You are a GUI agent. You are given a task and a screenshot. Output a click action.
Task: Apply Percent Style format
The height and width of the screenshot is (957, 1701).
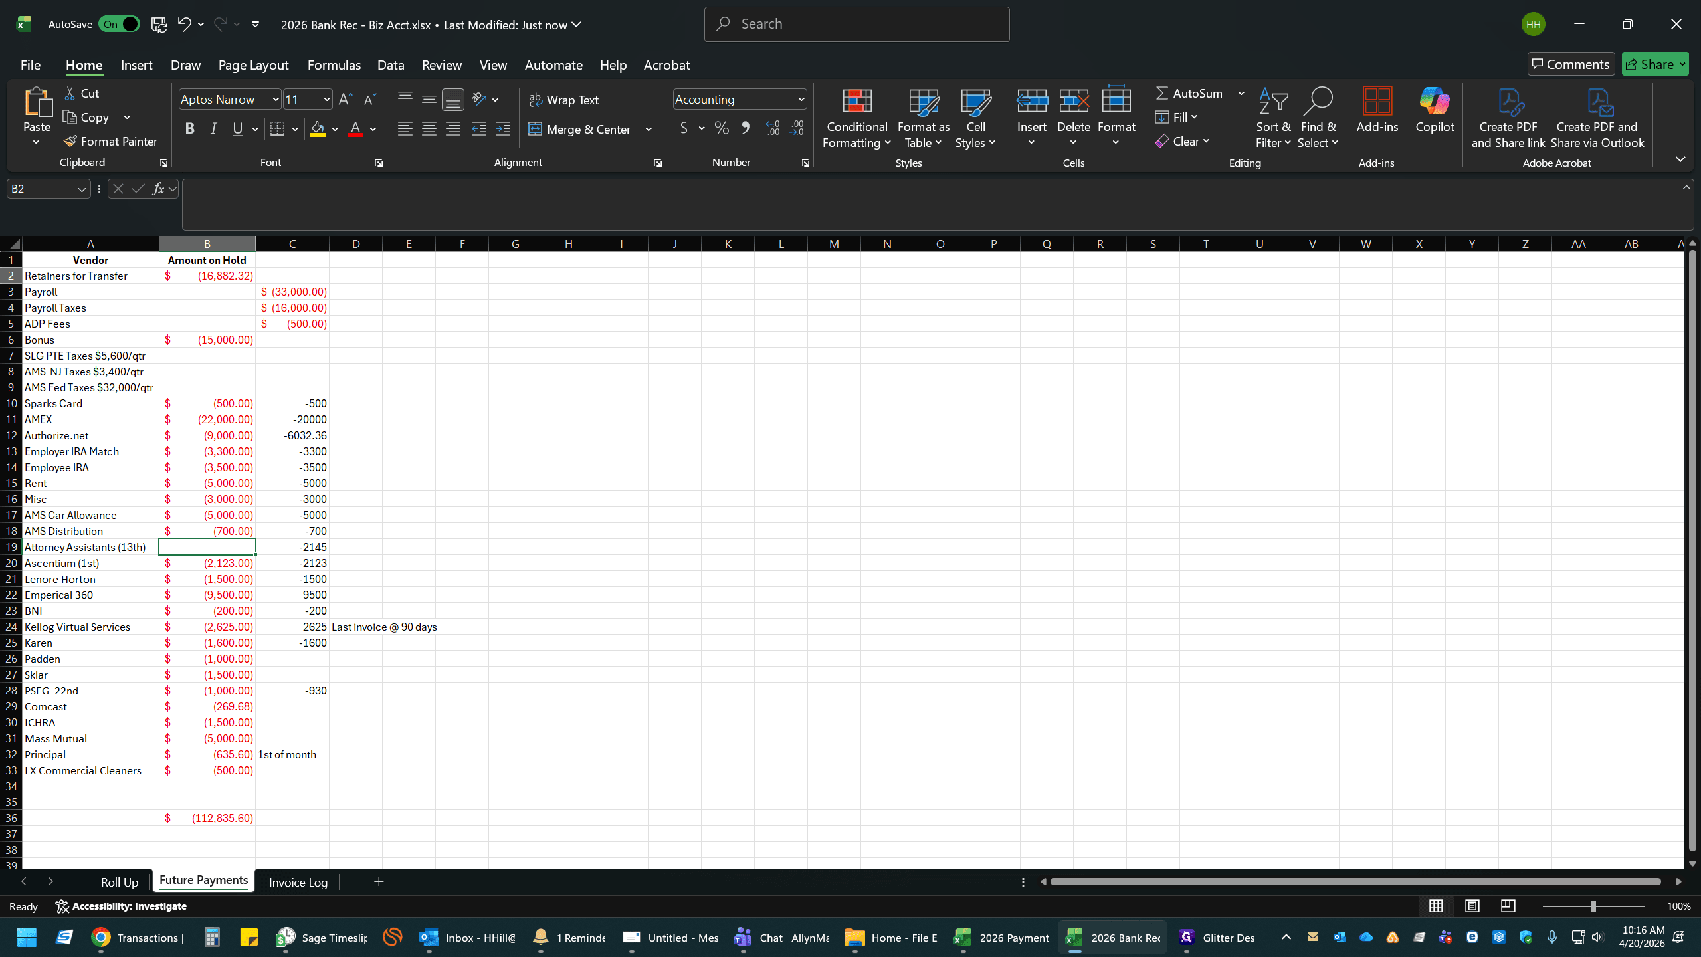722,128
